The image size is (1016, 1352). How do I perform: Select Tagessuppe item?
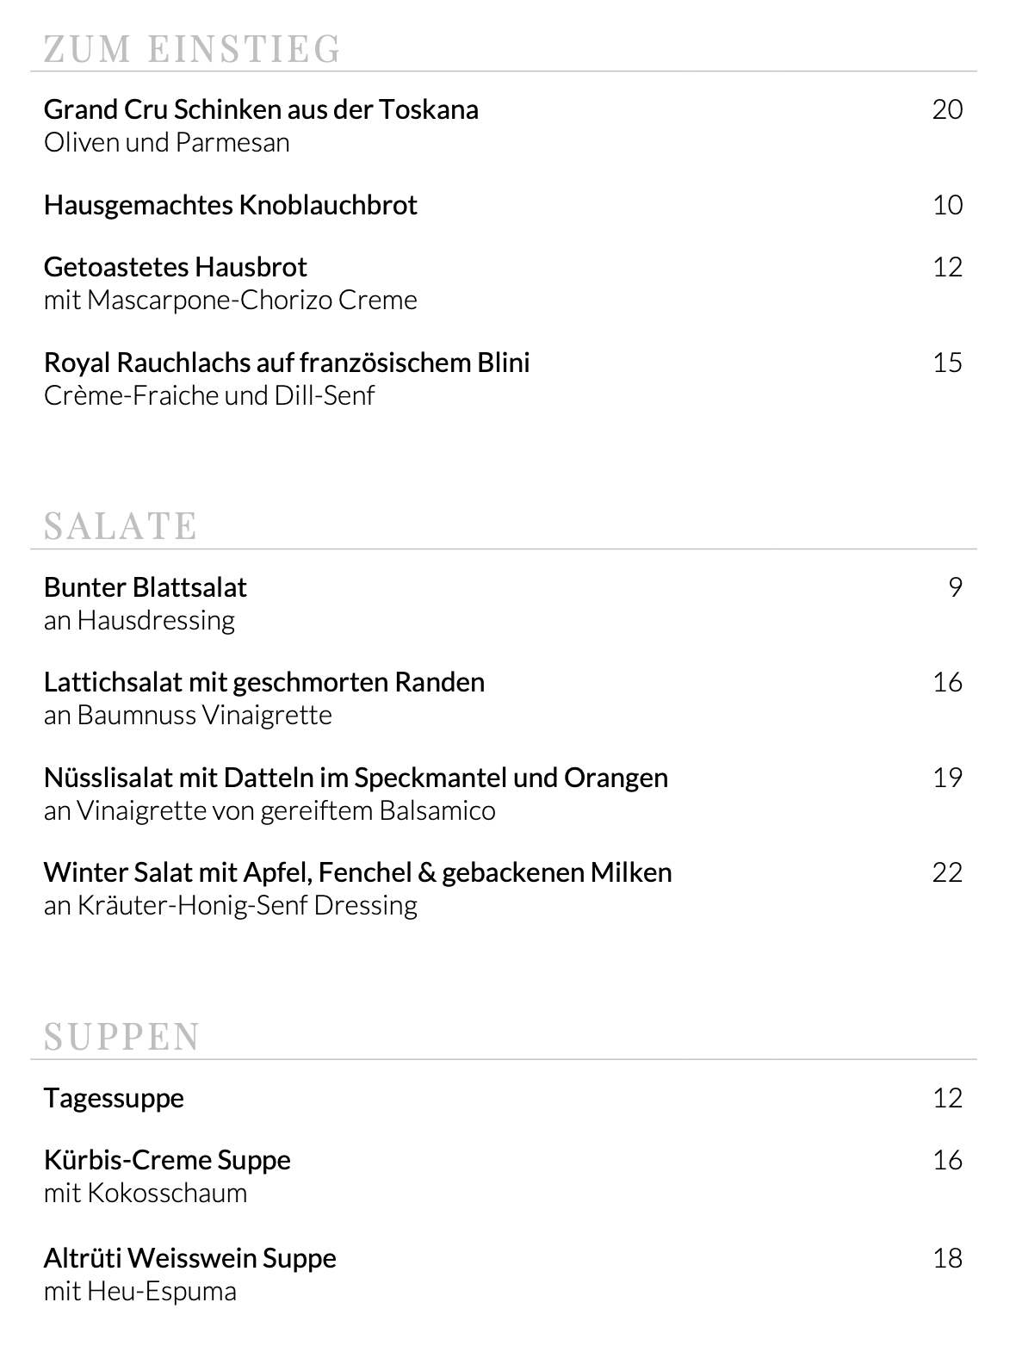coord(114,1099)
